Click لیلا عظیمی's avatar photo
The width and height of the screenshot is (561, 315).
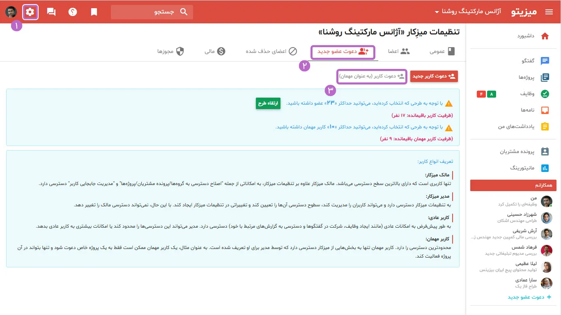click(x=547, y=267)
